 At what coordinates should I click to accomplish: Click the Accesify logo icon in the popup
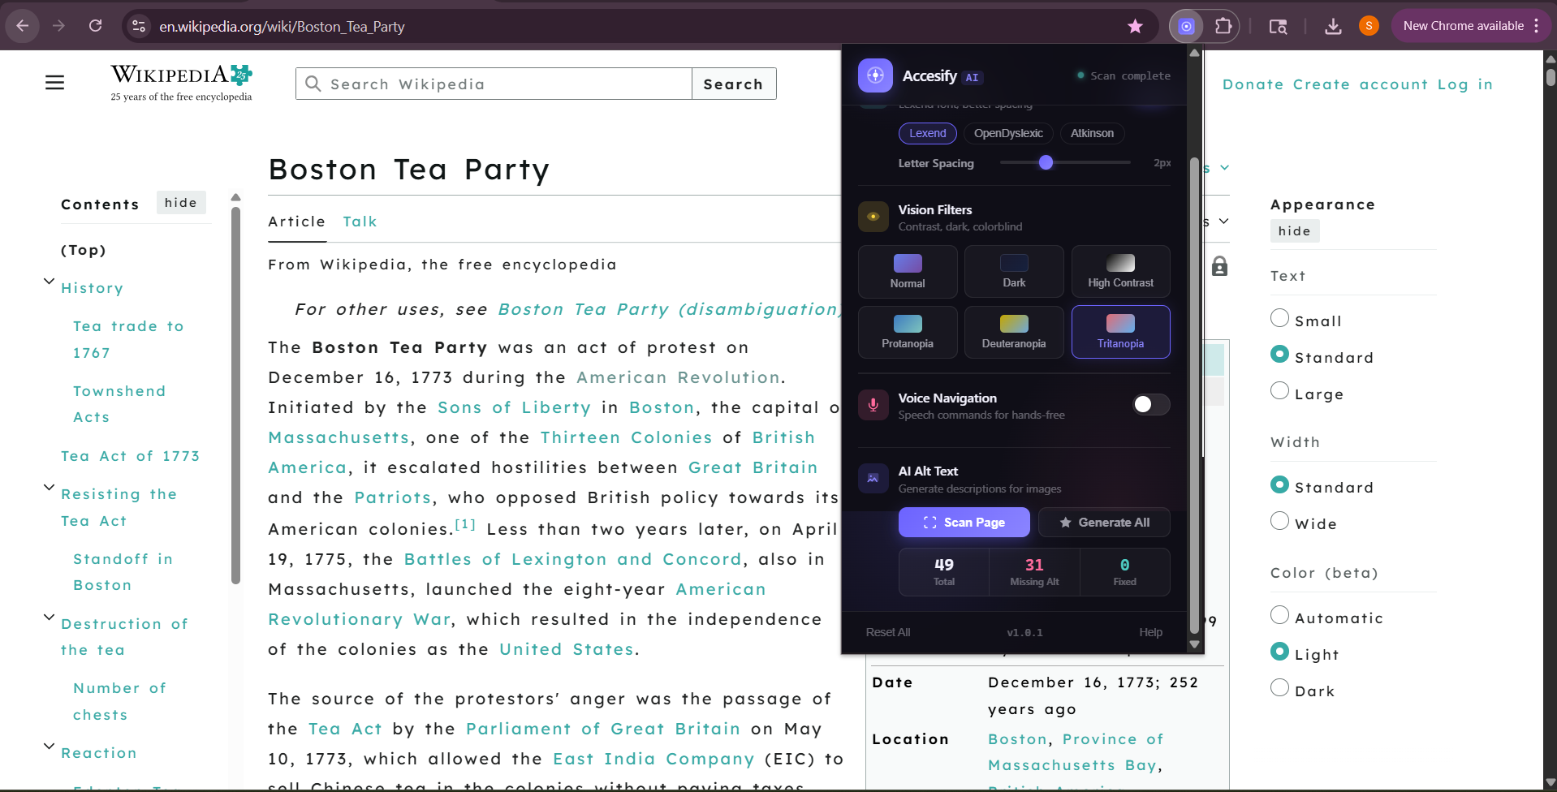[x=875, y=75]
